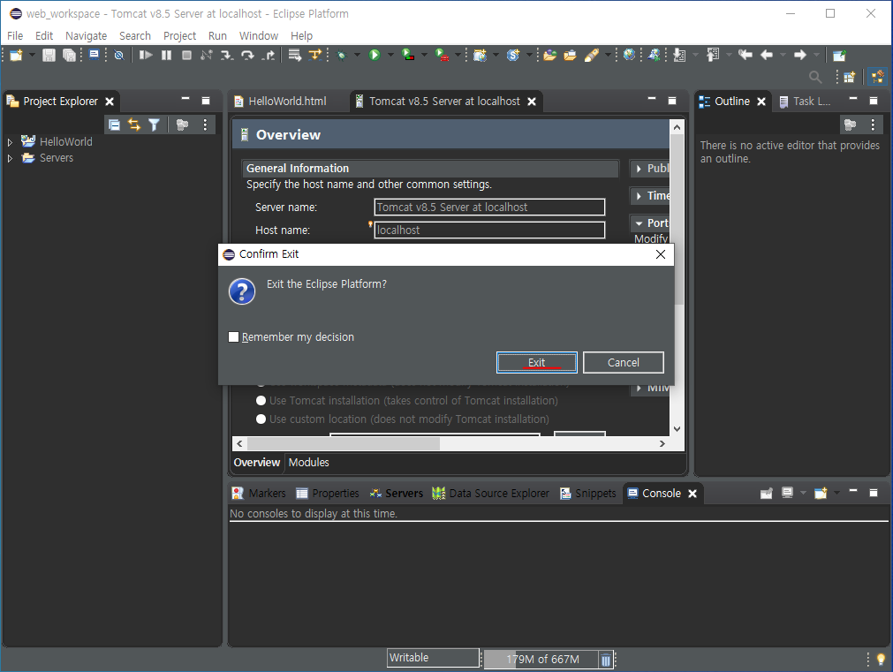Click the Resume debug icon

tap(146, 56)
